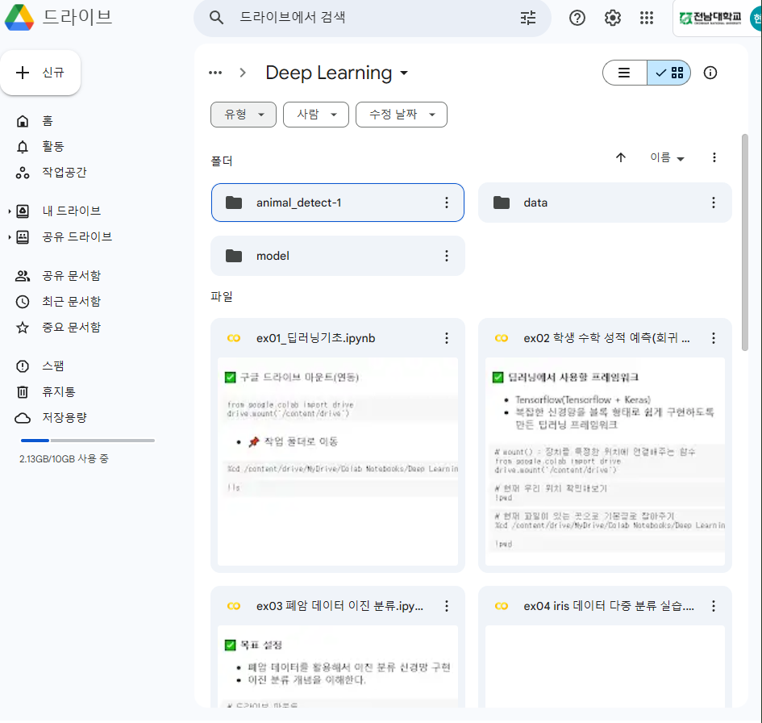Click the 드라이브에서 검색 search field
This screenshot has height=723, width=762.
tap(373, 18)
